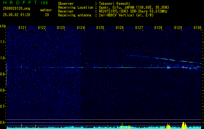This screenshot has height=129, width=204.
Task: Click filename 2508020120.png
Action: 17,9
